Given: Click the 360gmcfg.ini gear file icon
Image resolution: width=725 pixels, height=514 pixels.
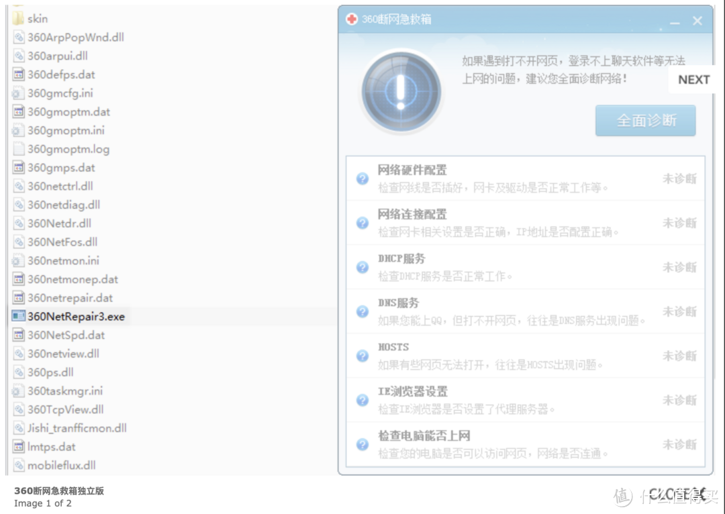Looking at the screenshot, I should tap(17, 93).
